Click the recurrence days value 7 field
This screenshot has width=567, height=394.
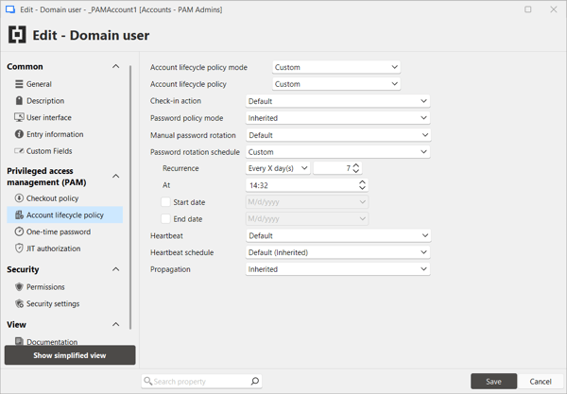pos(337,168)
